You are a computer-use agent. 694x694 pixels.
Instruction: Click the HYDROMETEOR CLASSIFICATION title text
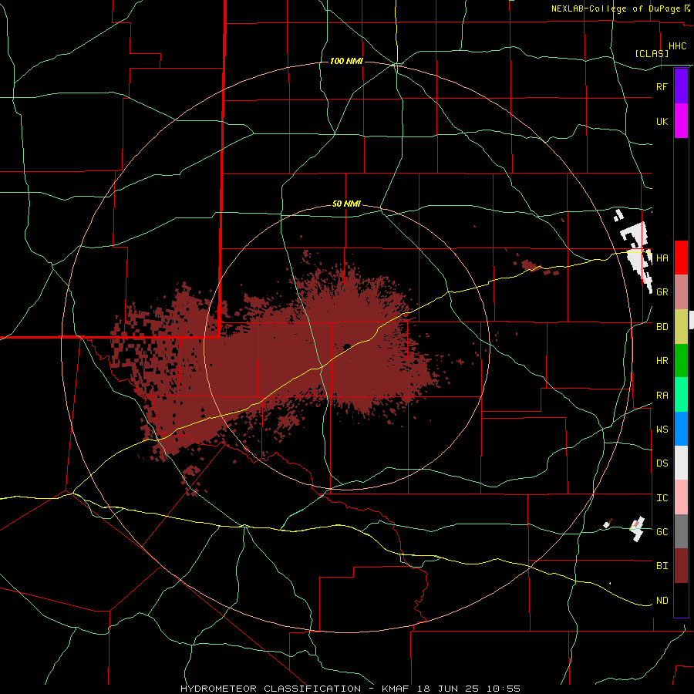tap(271, 689)
